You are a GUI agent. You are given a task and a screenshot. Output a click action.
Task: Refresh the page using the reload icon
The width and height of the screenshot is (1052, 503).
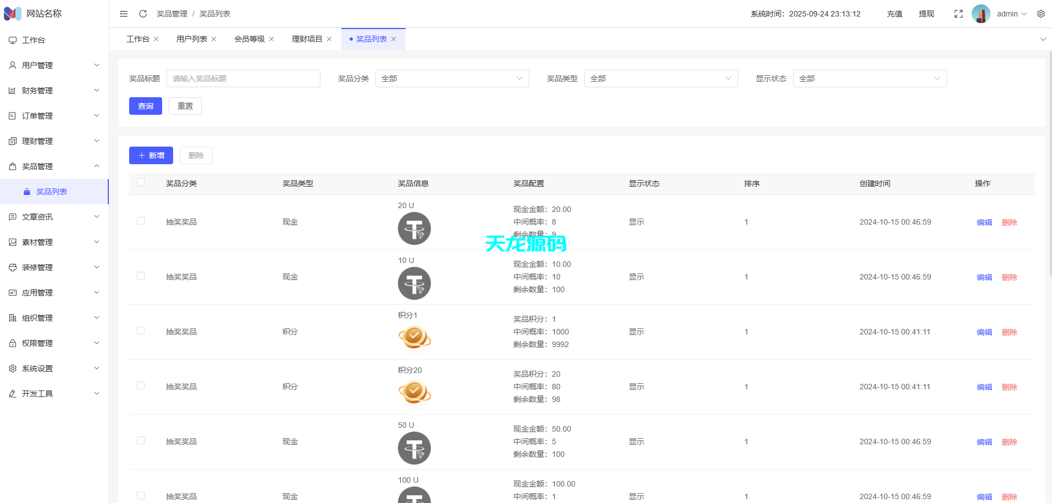[x=143, y=14]
